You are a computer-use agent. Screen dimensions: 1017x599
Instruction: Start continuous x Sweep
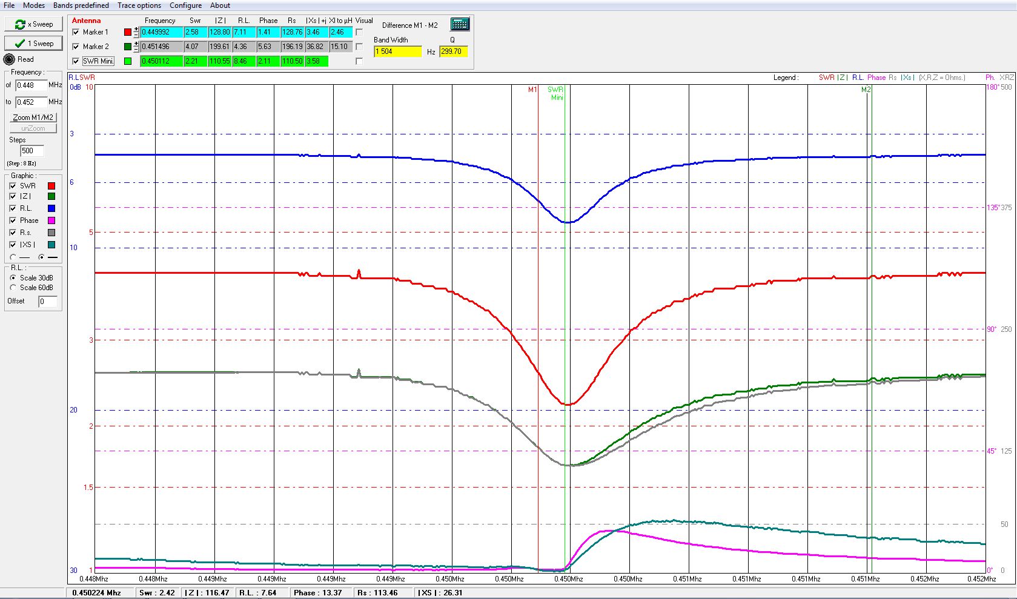point(33,24)
